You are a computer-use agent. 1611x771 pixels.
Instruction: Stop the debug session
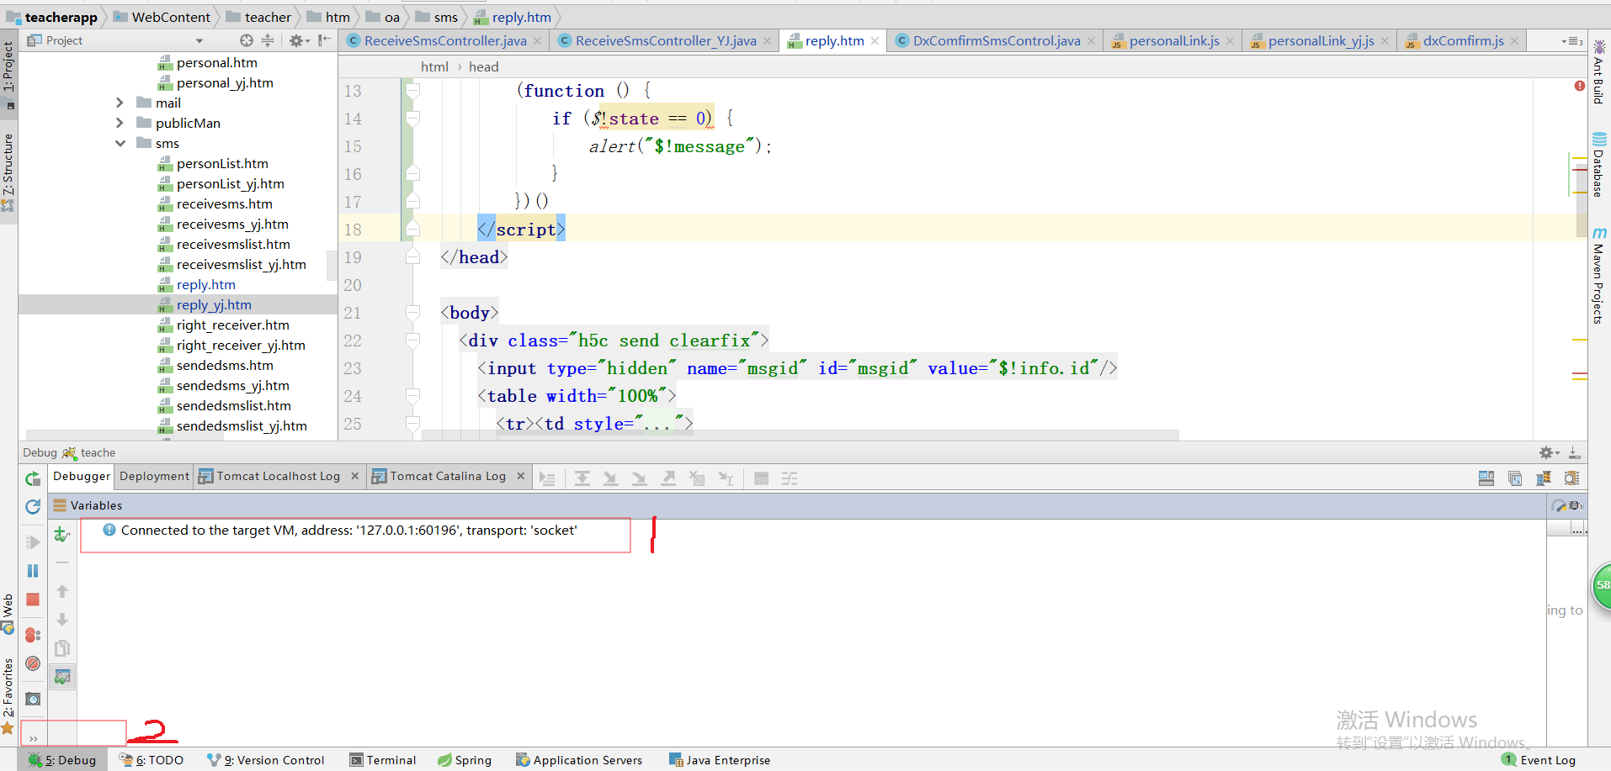click(x=32, y=599)
